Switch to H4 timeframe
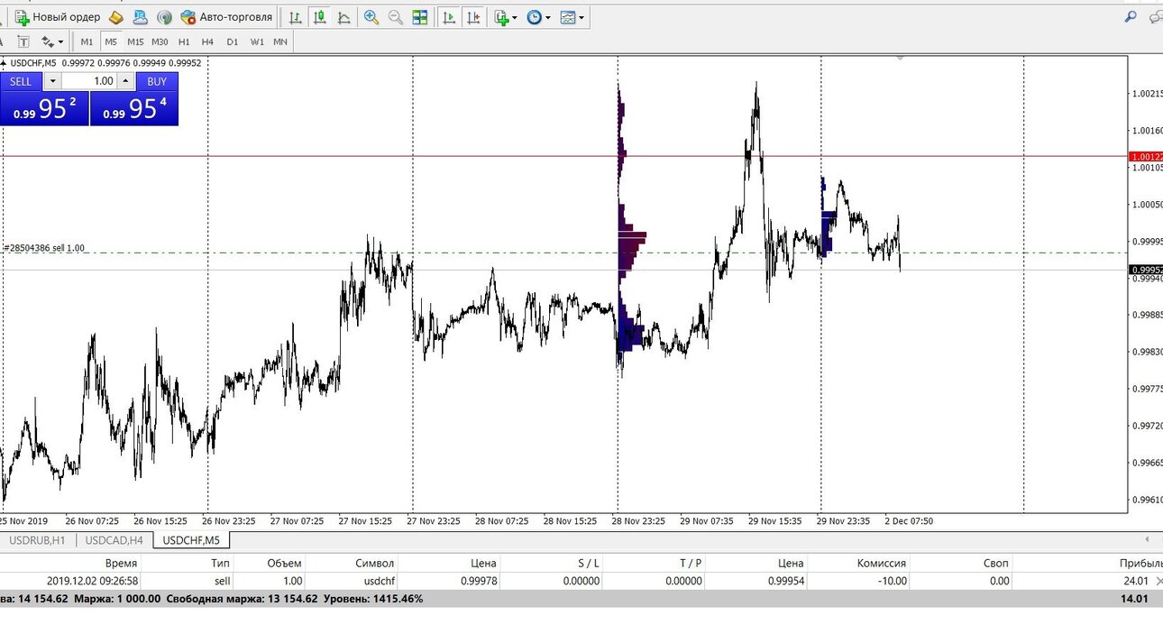 click(207, 41)
